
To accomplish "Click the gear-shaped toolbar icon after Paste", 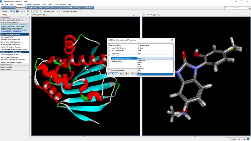I will [x=41, y=11].
